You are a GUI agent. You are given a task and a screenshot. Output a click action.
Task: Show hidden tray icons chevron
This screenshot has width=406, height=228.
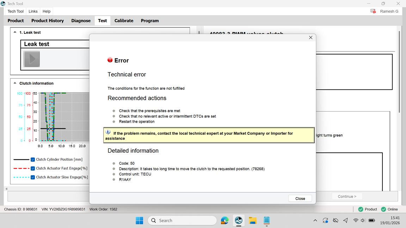pyautogui.click(x=315, y=221)
